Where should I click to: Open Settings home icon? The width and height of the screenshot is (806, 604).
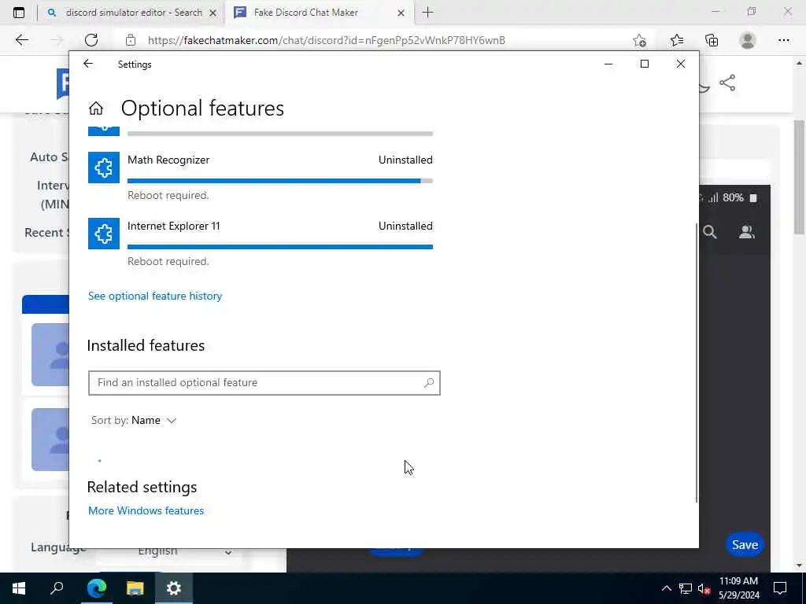point(96,109)
